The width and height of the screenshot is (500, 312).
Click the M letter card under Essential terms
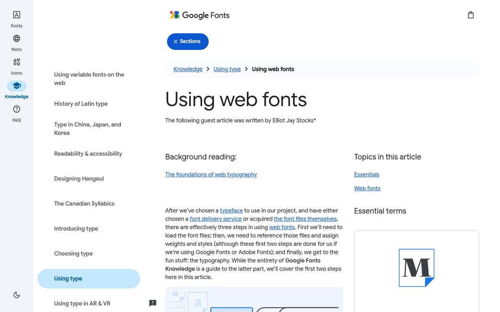tap(416, 268)
